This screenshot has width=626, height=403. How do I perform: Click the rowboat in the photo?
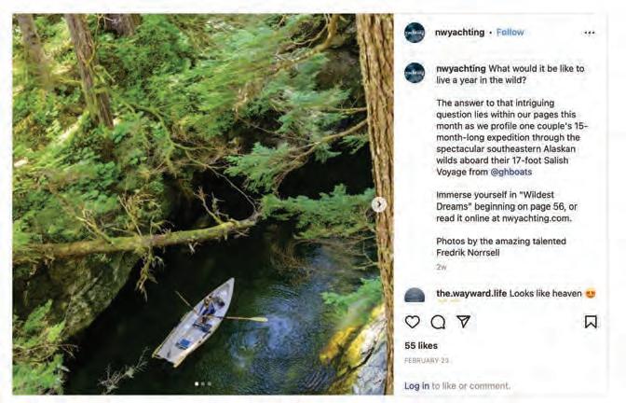coord(195,321)
